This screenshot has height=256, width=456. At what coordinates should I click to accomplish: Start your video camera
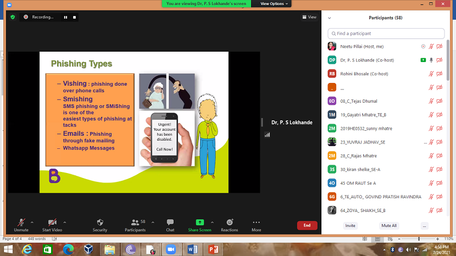(x=52, y=225)
